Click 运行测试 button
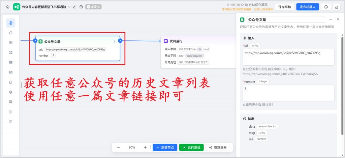The image size is (345, 158). point(191,148)
